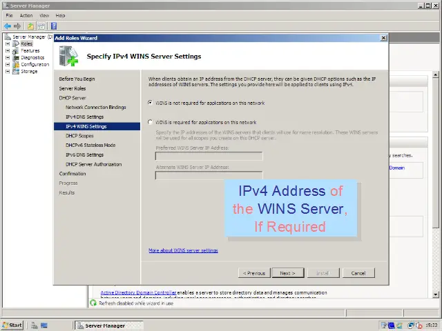Open the Help menu
The width and height of the screenshot is (442, 331).
pyautogui.click(x=60, y=15)
